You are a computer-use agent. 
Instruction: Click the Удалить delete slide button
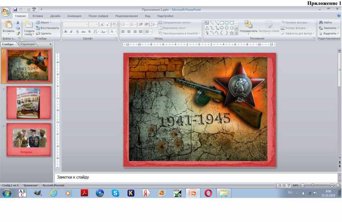44,34
